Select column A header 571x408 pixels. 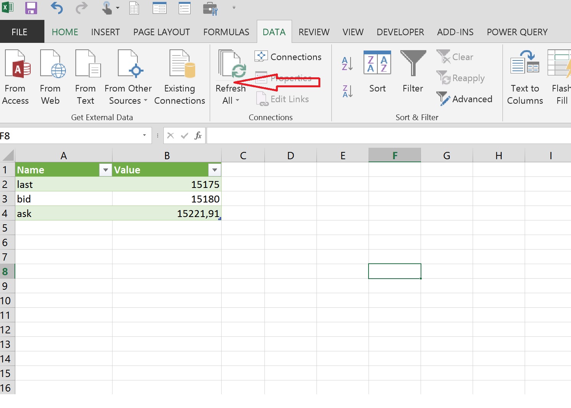(x=64, y=155)
